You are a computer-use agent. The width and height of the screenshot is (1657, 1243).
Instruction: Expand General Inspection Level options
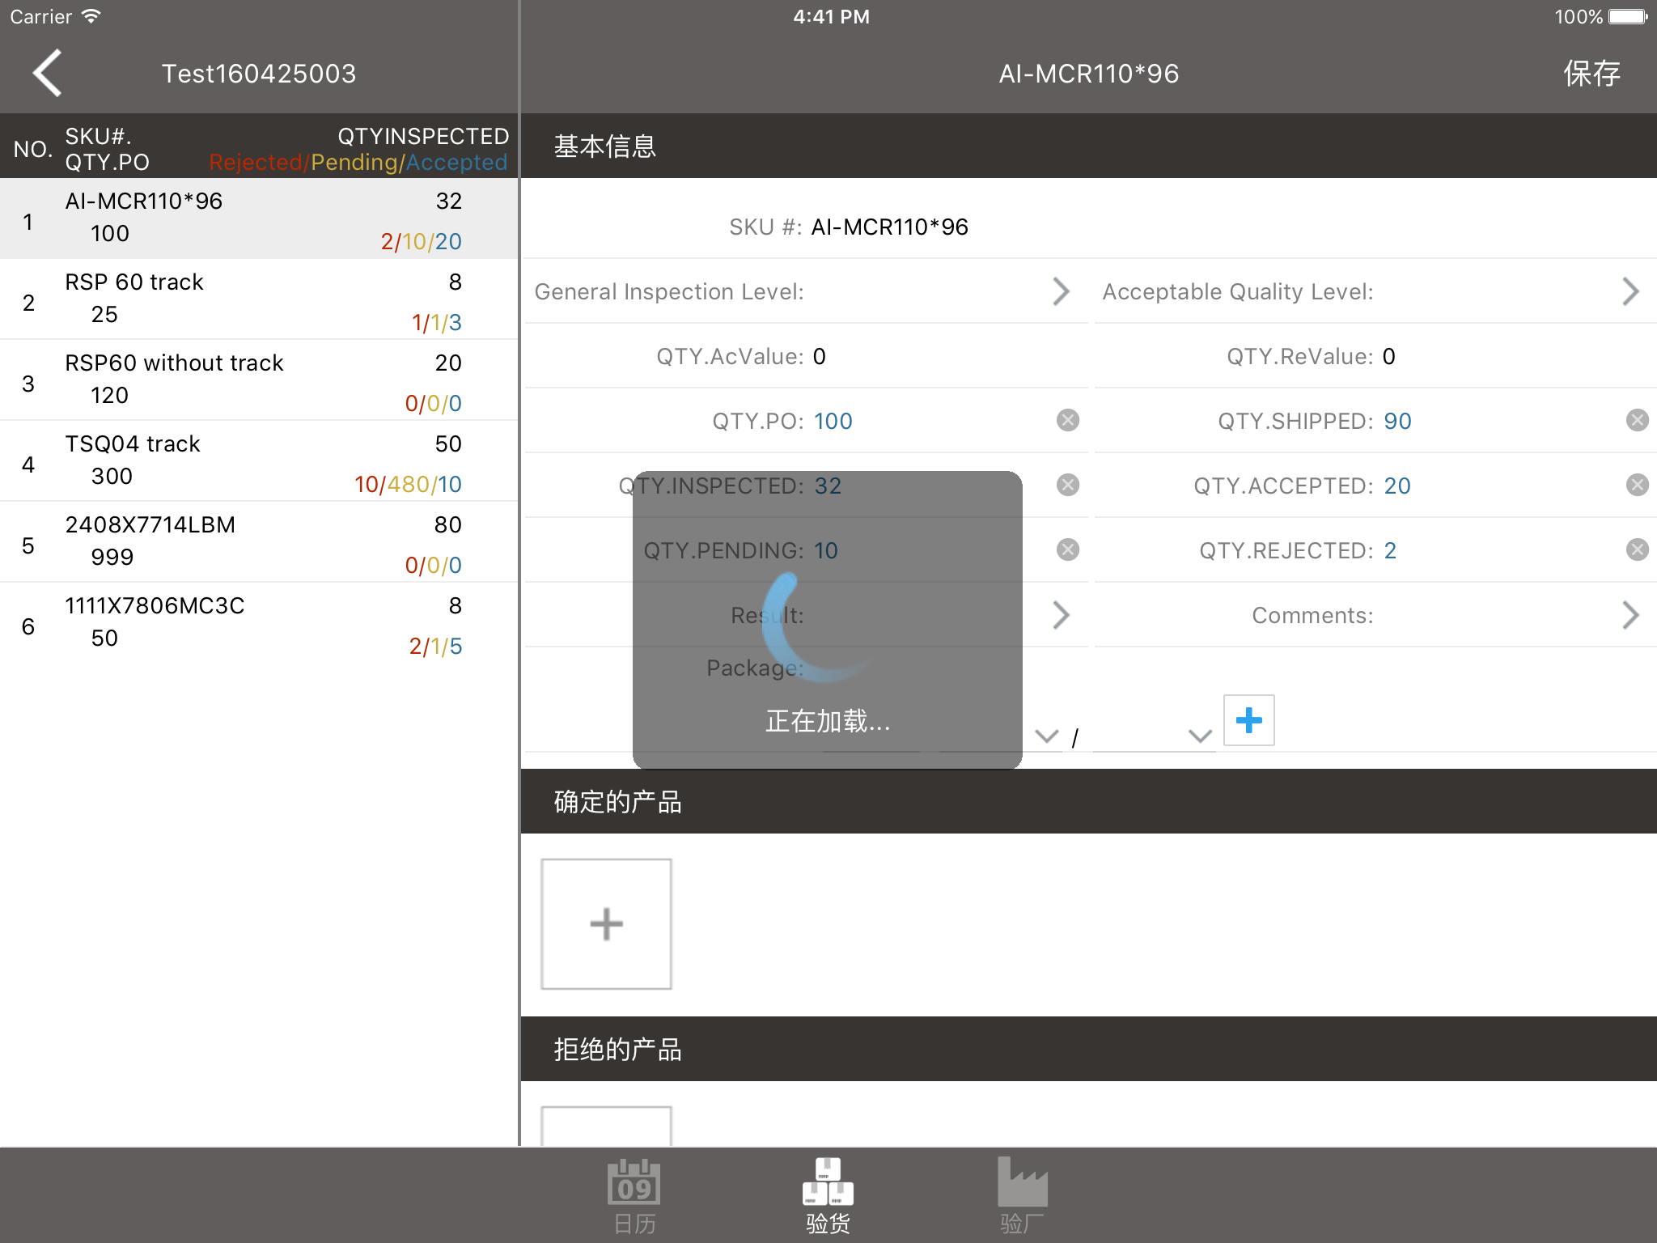pos(1061,291)
